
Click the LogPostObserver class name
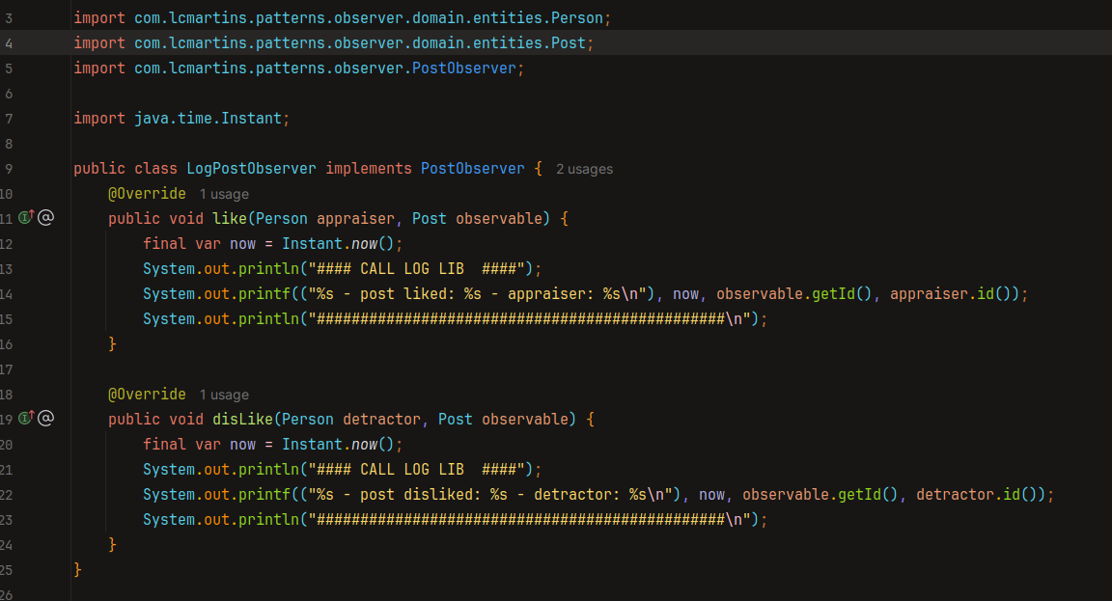pos(252,169)
